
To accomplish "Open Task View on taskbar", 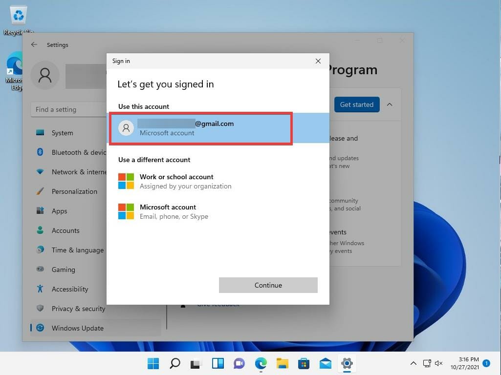I will point(196,363).
